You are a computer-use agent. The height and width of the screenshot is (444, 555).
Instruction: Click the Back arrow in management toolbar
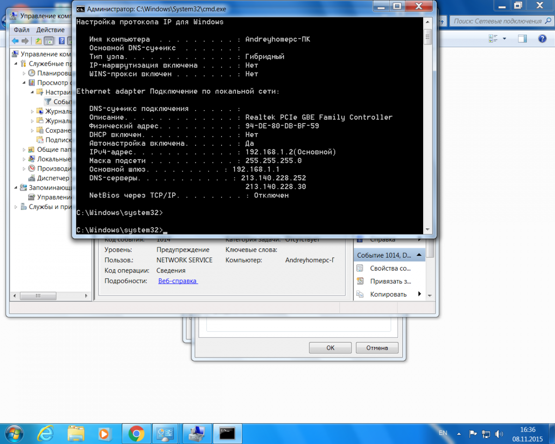pos(15,41)
